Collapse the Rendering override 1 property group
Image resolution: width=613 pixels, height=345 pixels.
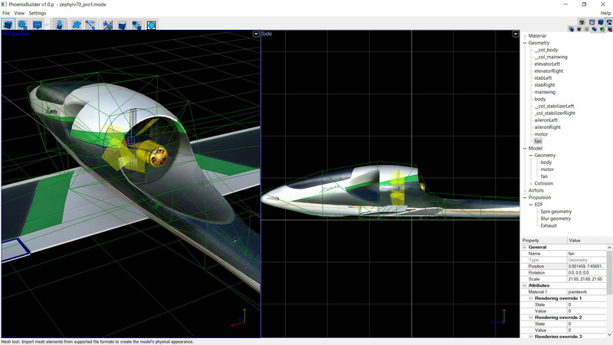[529, 298]
